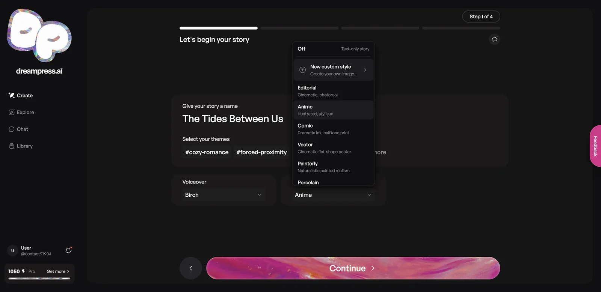Viewport: 601px width, 292px height.
Task: Open the Feedback side tab
Action: pyautogui.click(x=595, y=146)
